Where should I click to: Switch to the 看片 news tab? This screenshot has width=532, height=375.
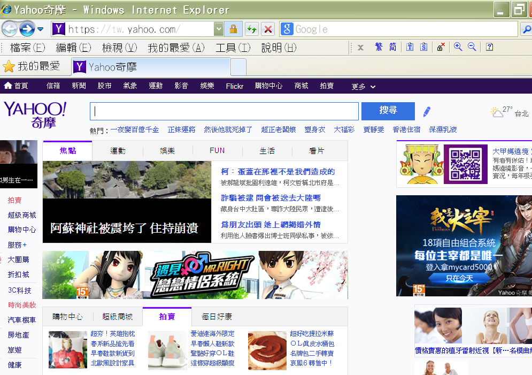[x=317, y=151]
